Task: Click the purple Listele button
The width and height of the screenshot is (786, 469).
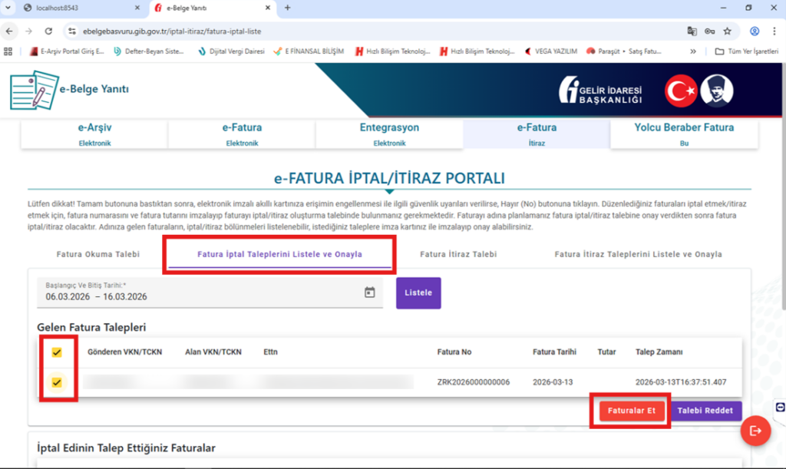Action: click(x=418, y=292)
